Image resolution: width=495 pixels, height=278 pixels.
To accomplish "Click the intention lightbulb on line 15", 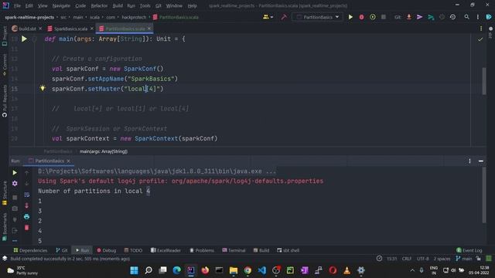I will 43,88.
